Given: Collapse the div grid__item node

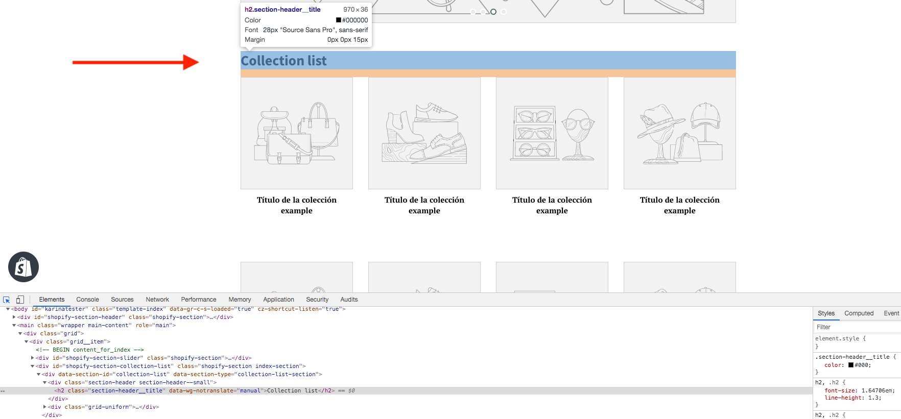Looking at the screenshot, I should point(26,342).
